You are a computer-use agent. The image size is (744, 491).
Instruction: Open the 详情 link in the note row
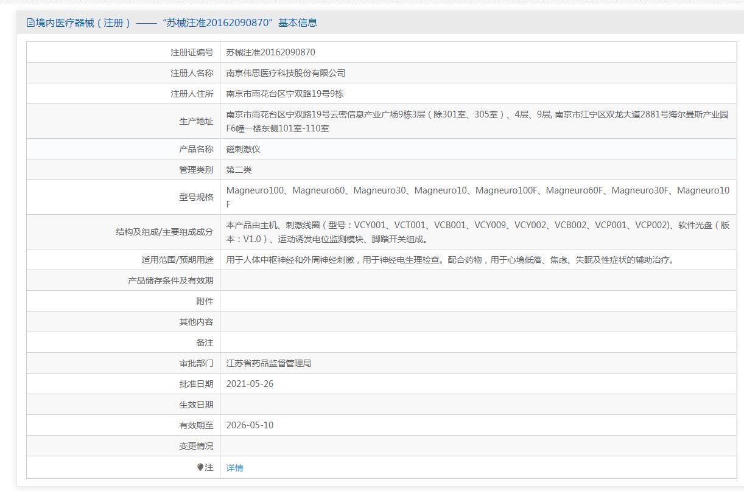tap(234, 468)
